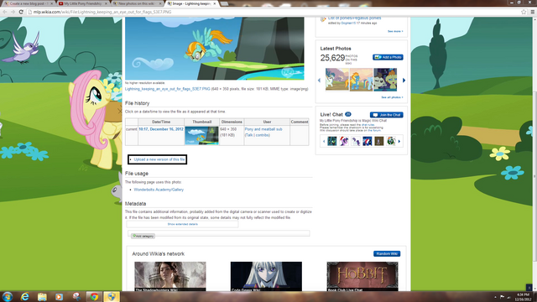Join the Chat in Live! Chat panel
Screen dimensions: 537x302
[386, 115]
